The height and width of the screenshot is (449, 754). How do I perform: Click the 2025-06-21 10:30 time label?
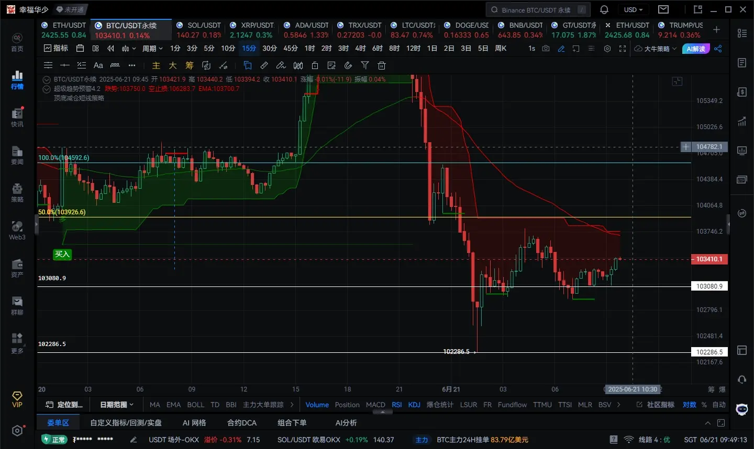click(633, 389)
